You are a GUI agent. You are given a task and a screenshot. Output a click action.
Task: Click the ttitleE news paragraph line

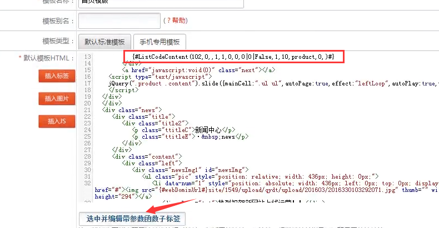[190, 136]
